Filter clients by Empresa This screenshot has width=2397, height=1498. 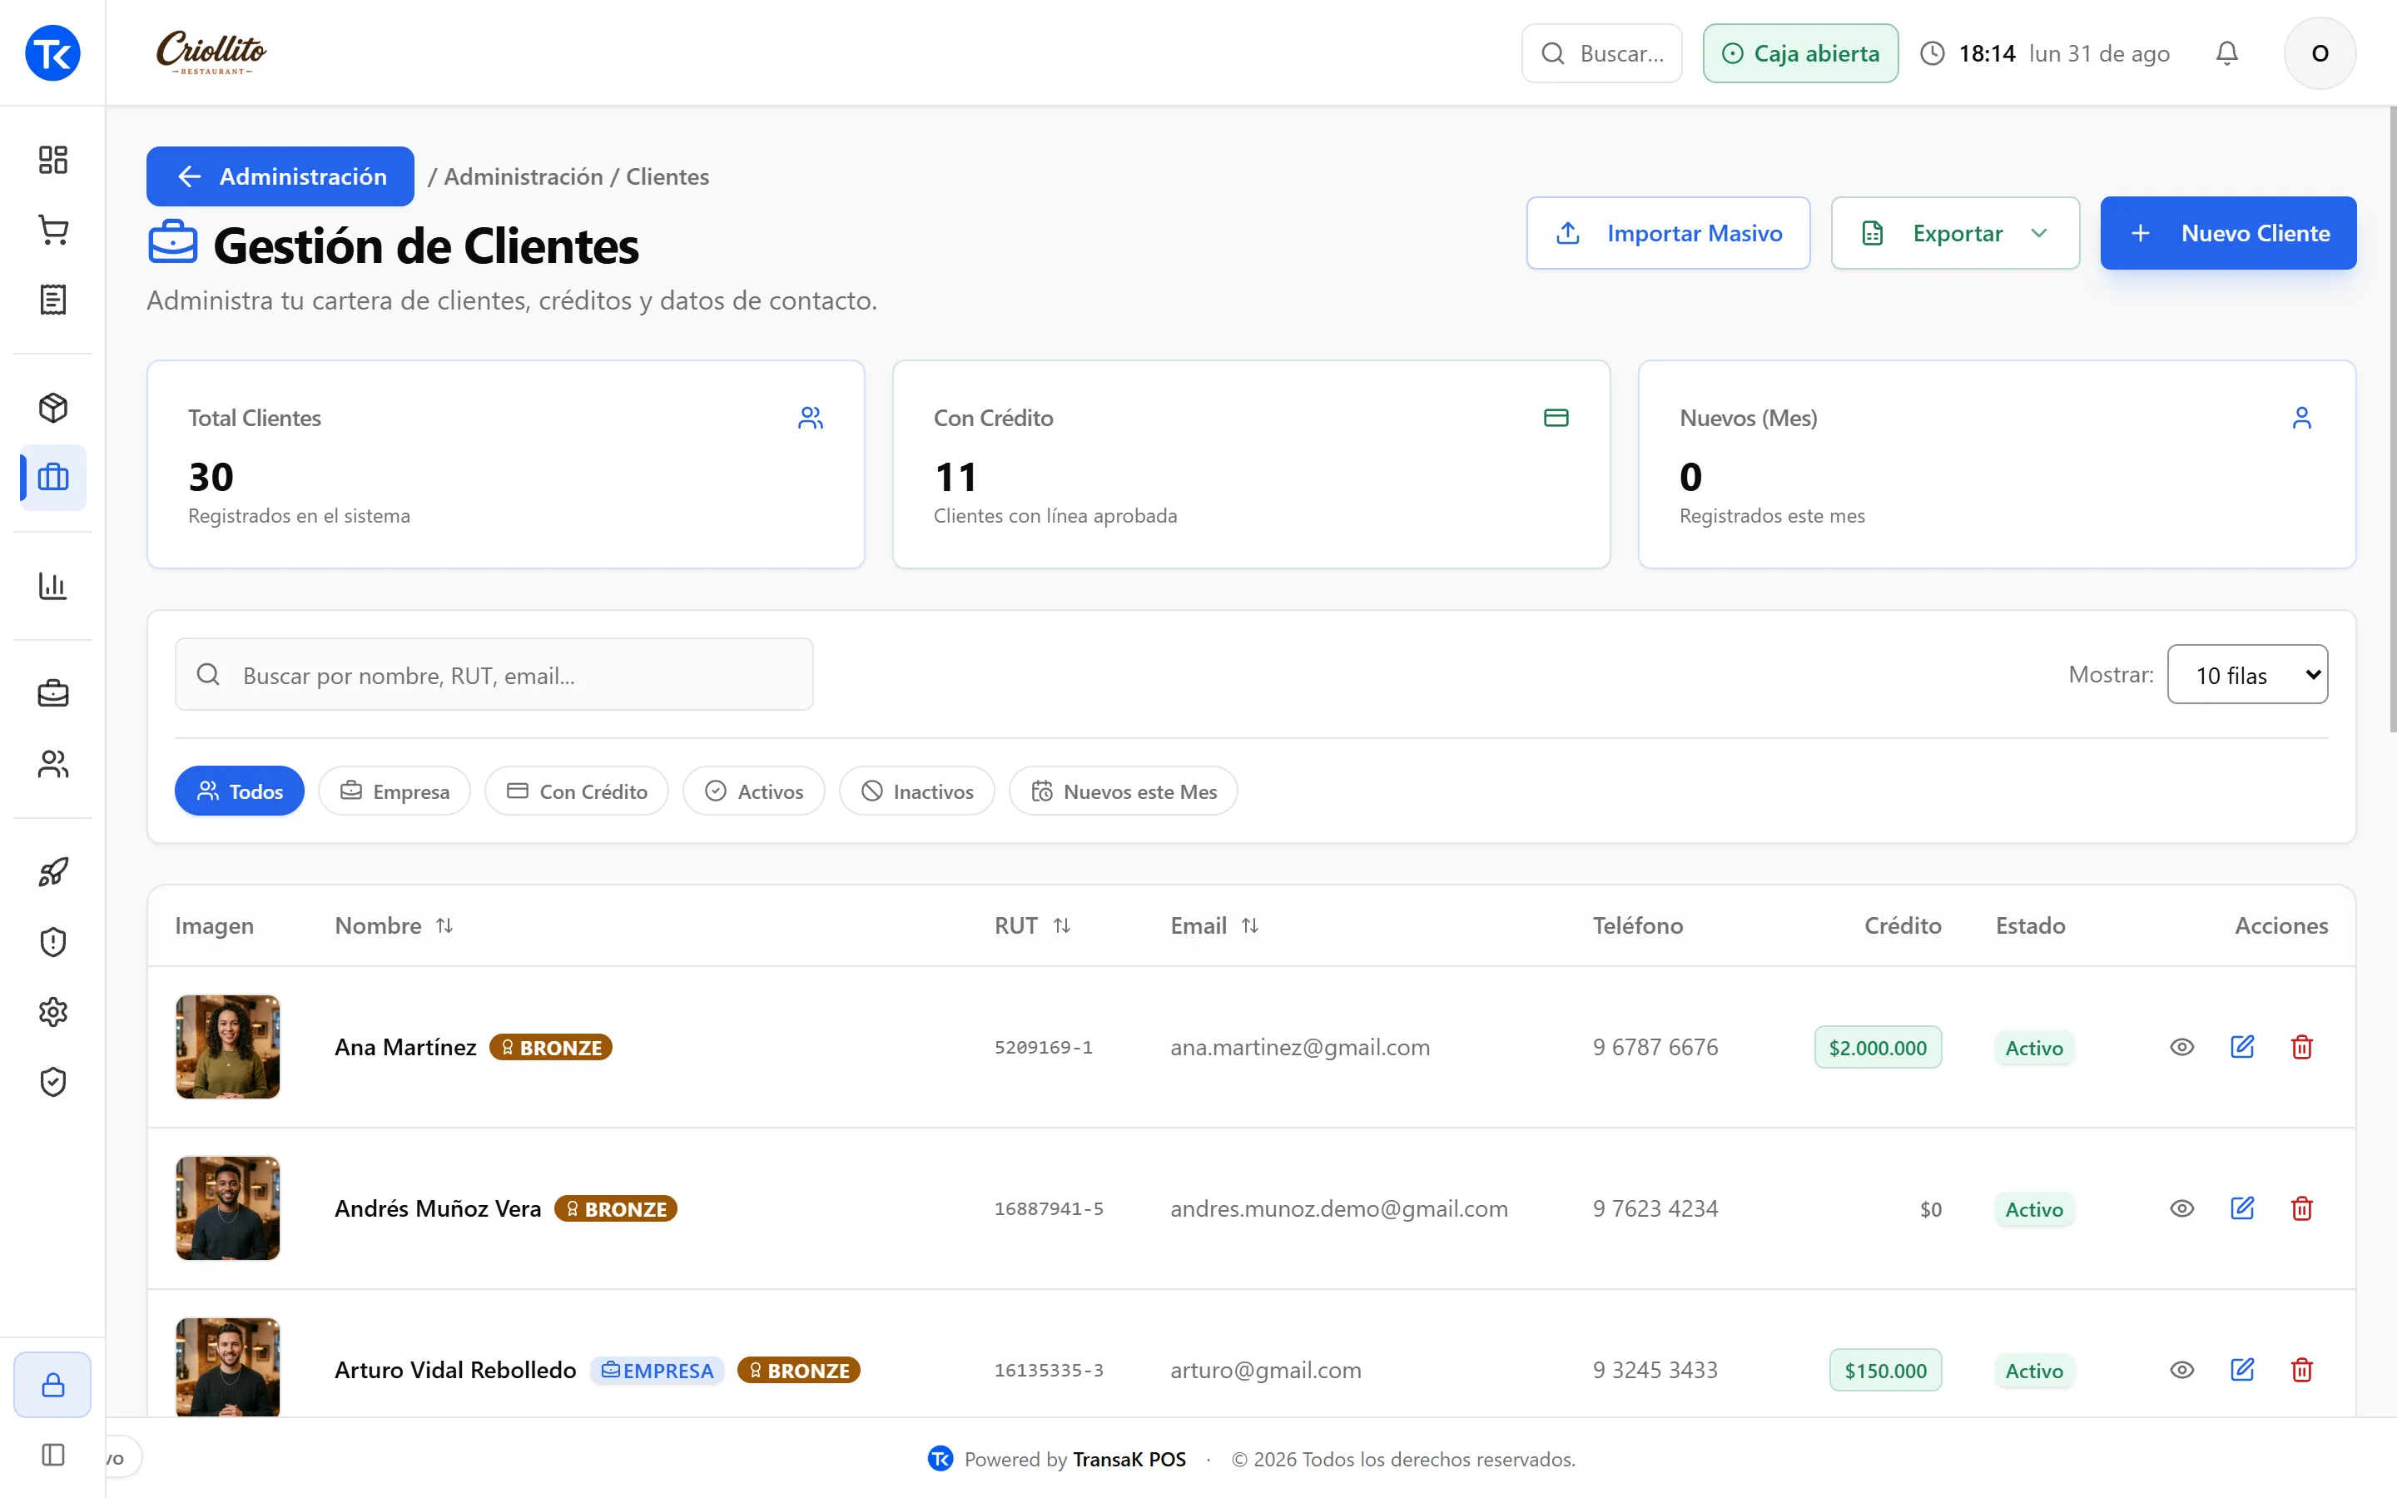click(x=395, y=791)
